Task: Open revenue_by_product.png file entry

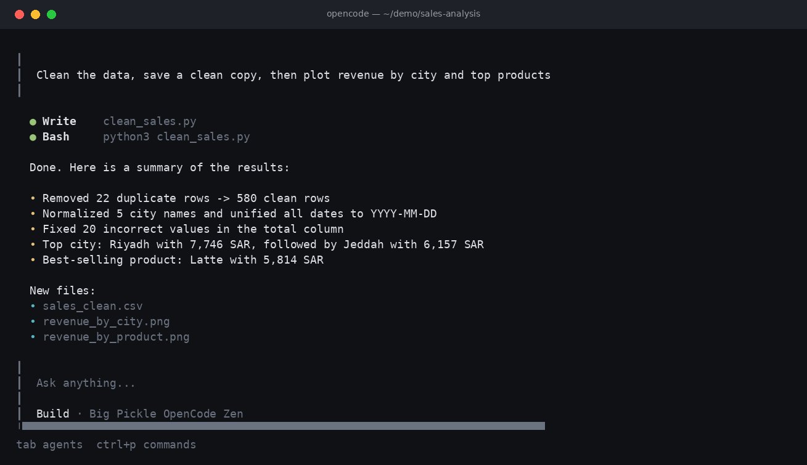Action: 116,337
